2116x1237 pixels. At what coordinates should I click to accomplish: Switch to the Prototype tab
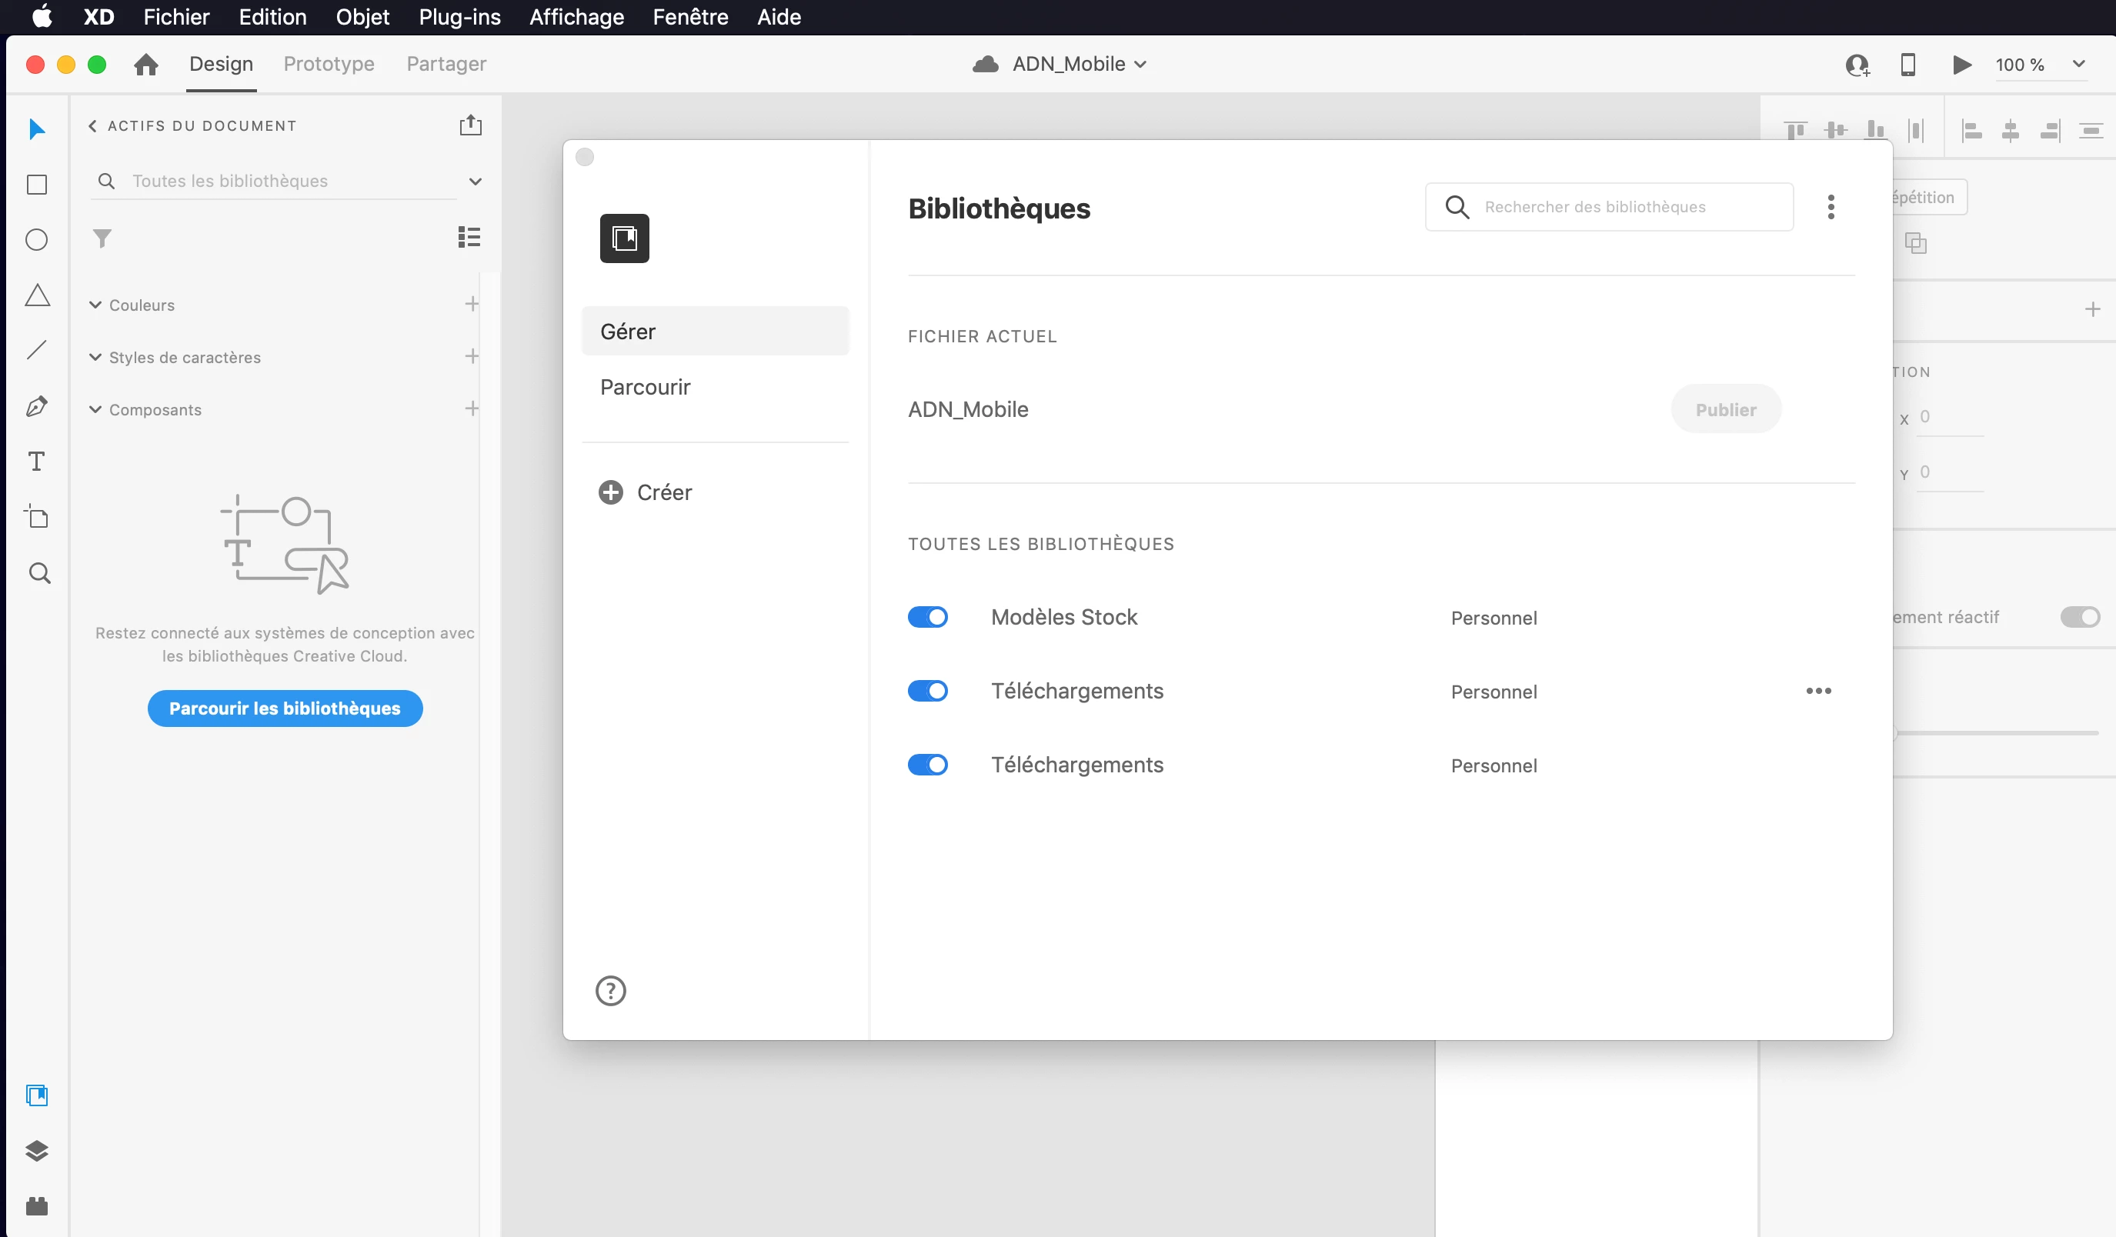[x=329, y=65]
